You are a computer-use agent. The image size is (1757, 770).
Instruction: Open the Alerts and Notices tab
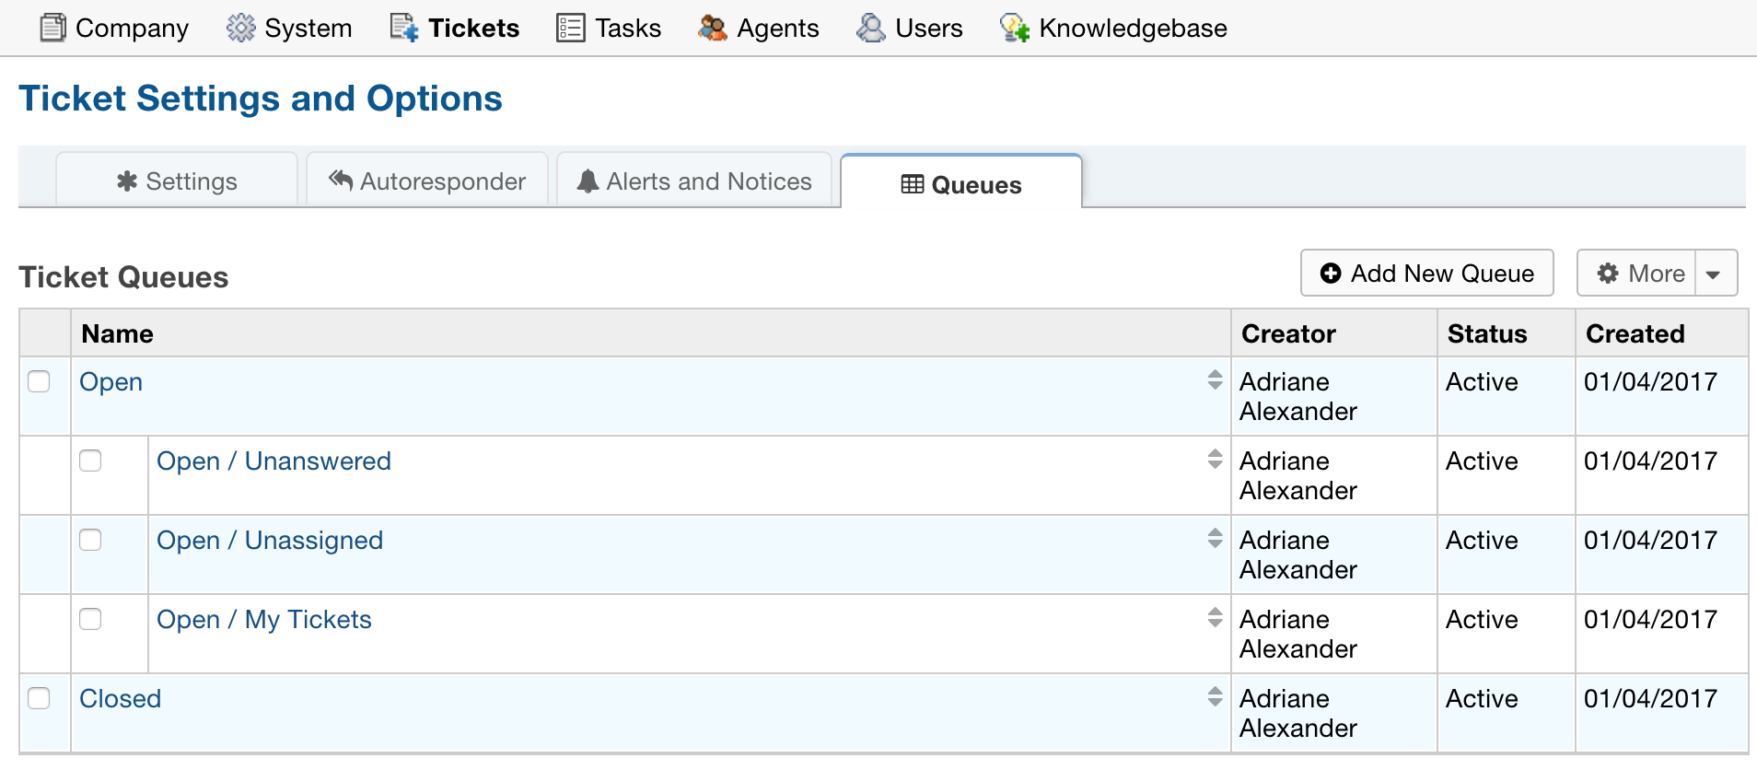pyautogui.click(x=694, y=181)
